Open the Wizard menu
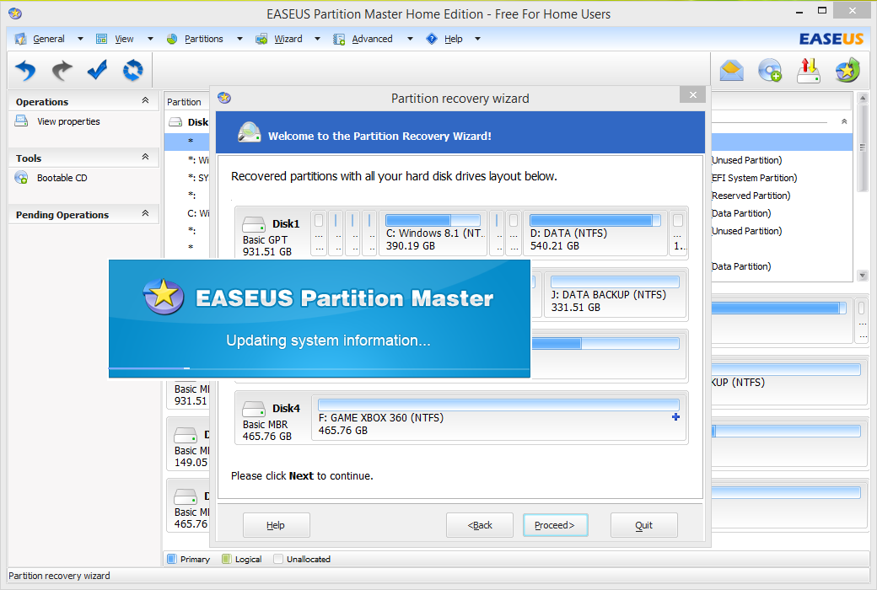This screenshot has height=590, width=877. click(x=288, y=39)
